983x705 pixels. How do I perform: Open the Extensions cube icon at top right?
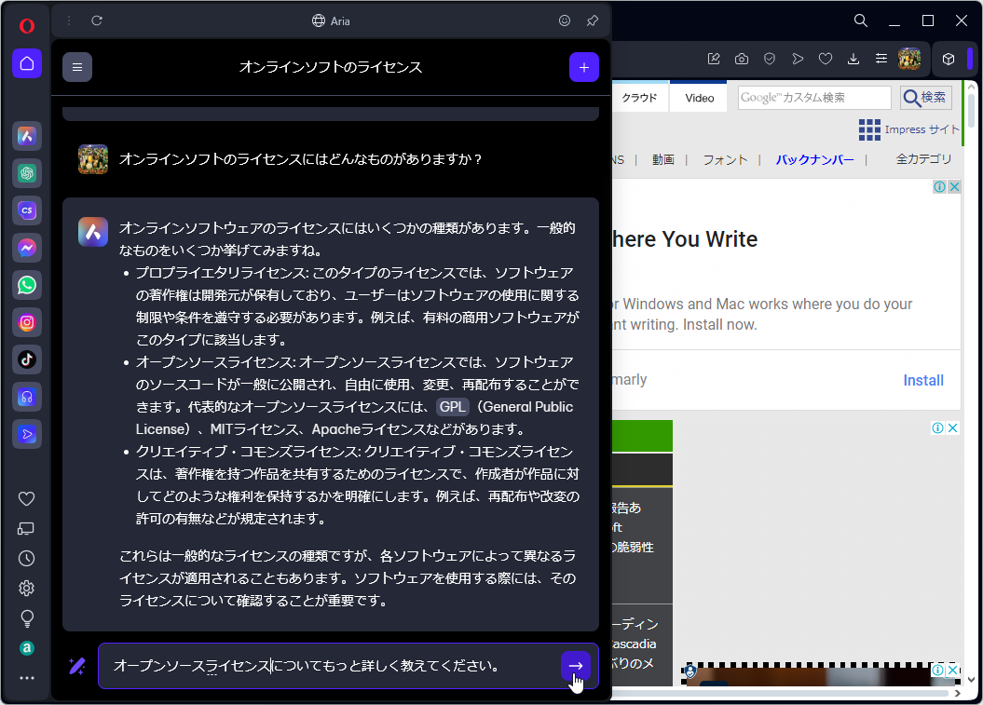click(948, 59)
